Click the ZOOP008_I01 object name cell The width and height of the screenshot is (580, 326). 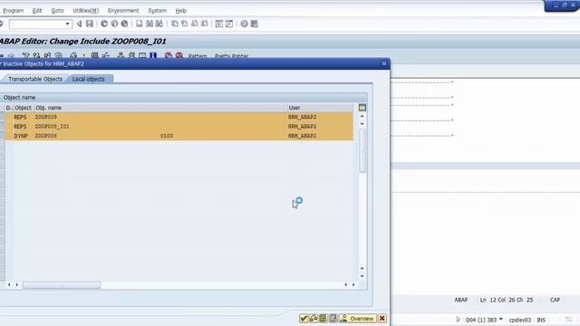click(52, 127)
